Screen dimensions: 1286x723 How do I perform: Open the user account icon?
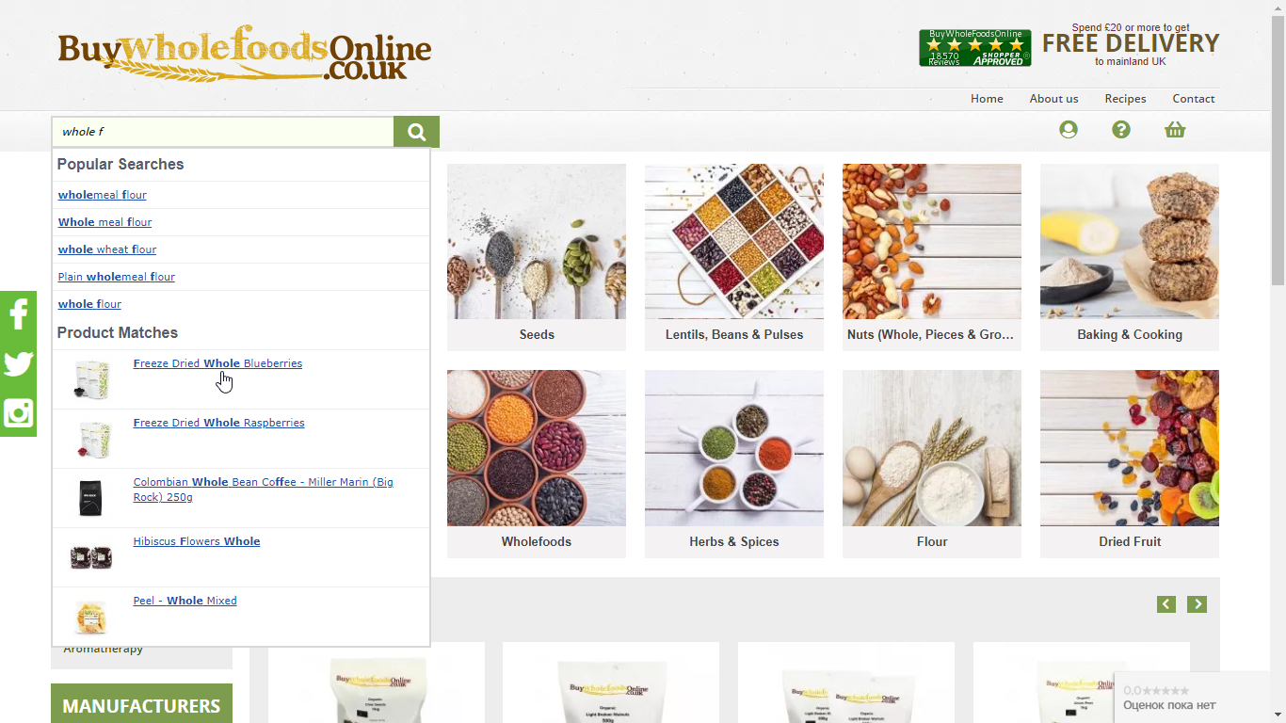1068,130
